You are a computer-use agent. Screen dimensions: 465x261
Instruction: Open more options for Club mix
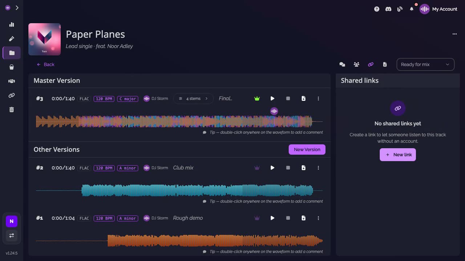[318, 168]
